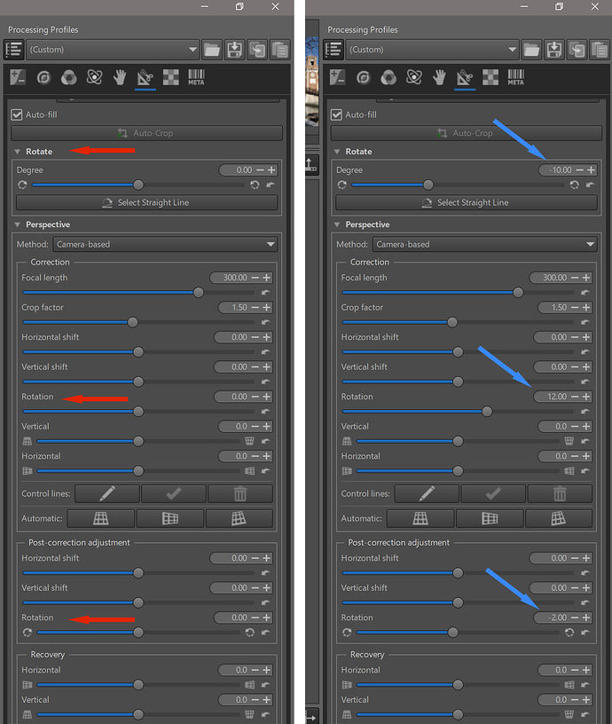This screenshot has height=724, width=612.
Task: Open Advanced (atom) tab in left panel
Action: pyautogui.click(x=94, y=78)
